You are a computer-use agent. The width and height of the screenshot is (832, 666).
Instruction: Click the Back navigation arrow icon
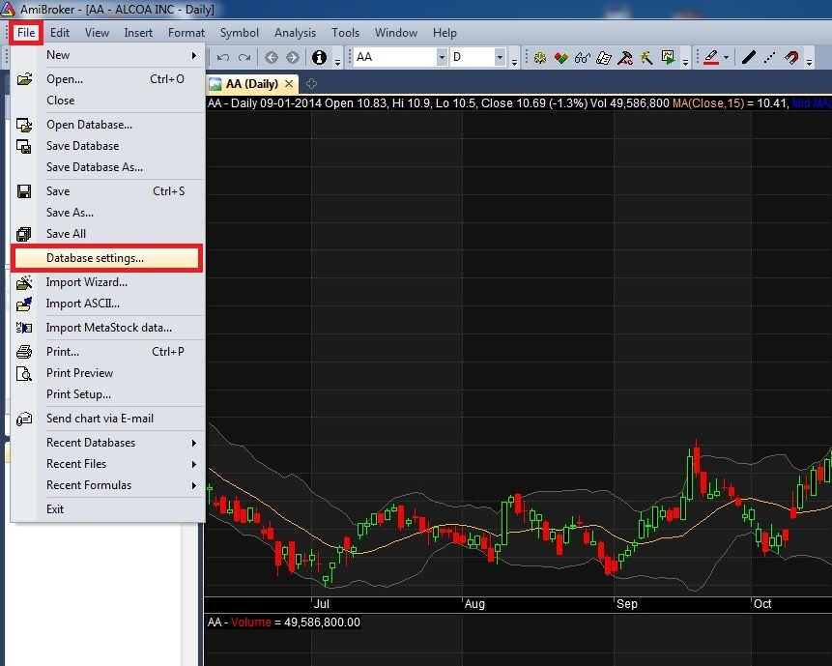[x=272, y=57]
